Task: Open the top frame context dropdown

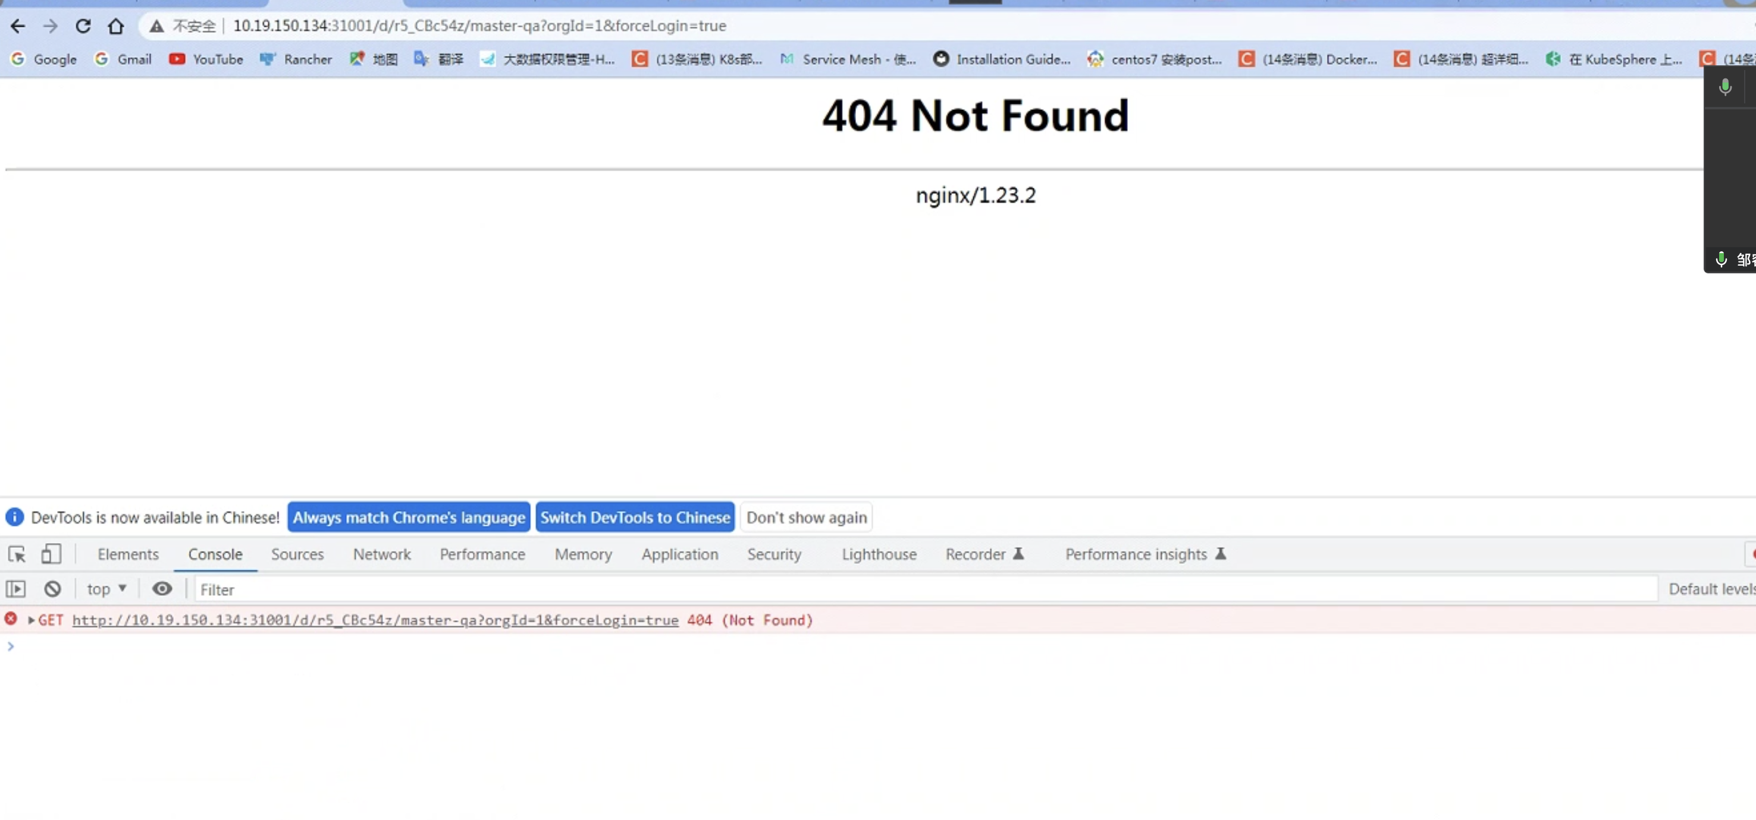Action: [x=106, y=588]
